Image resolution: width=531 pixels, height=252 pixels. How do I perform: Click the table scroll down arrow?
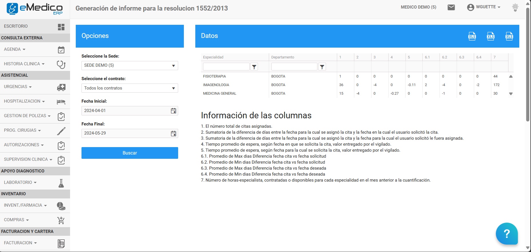511,94
